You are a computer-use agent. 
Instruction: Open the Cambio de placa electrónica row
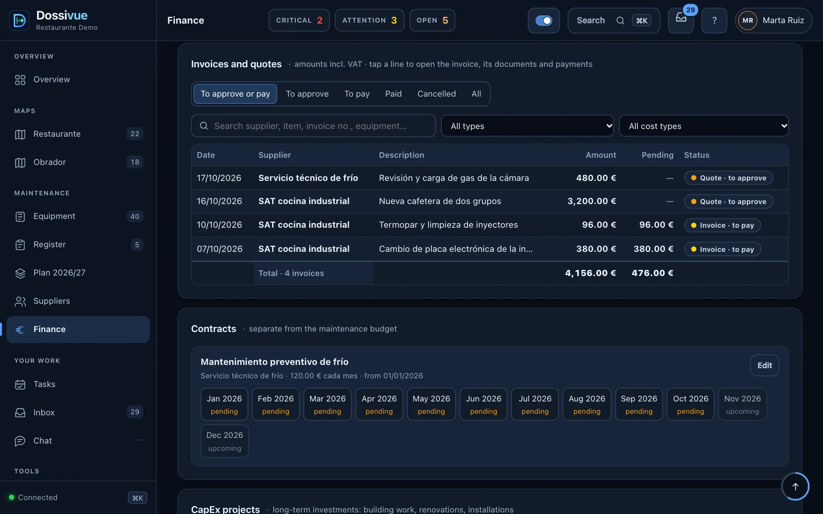coord(490,249)
